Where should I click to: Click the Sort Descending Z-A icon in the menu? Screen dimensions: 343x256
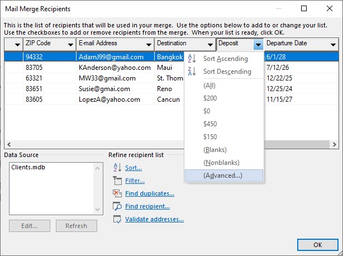pyautogui.click(x=192, y=72)
